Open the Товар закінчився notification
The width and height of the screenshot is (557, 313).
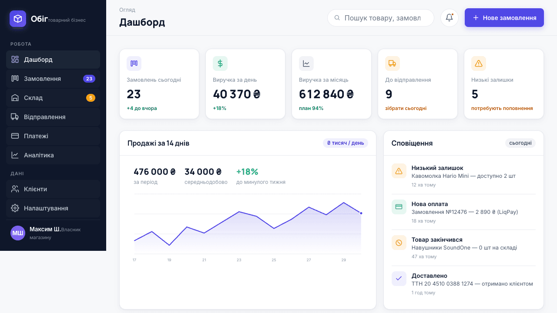pos(463,248)
